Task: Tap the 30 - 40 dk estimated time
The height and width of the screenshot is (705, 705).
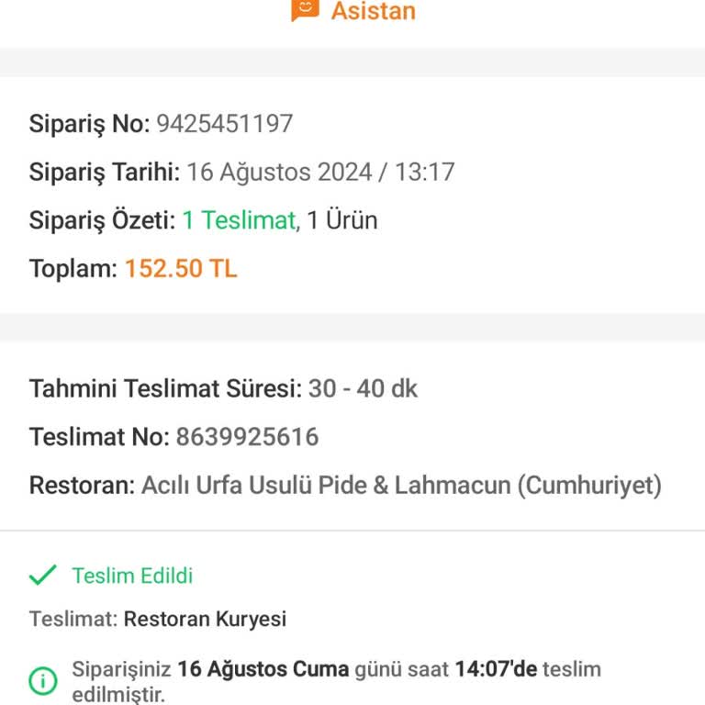Action: (x=363, y=388)
